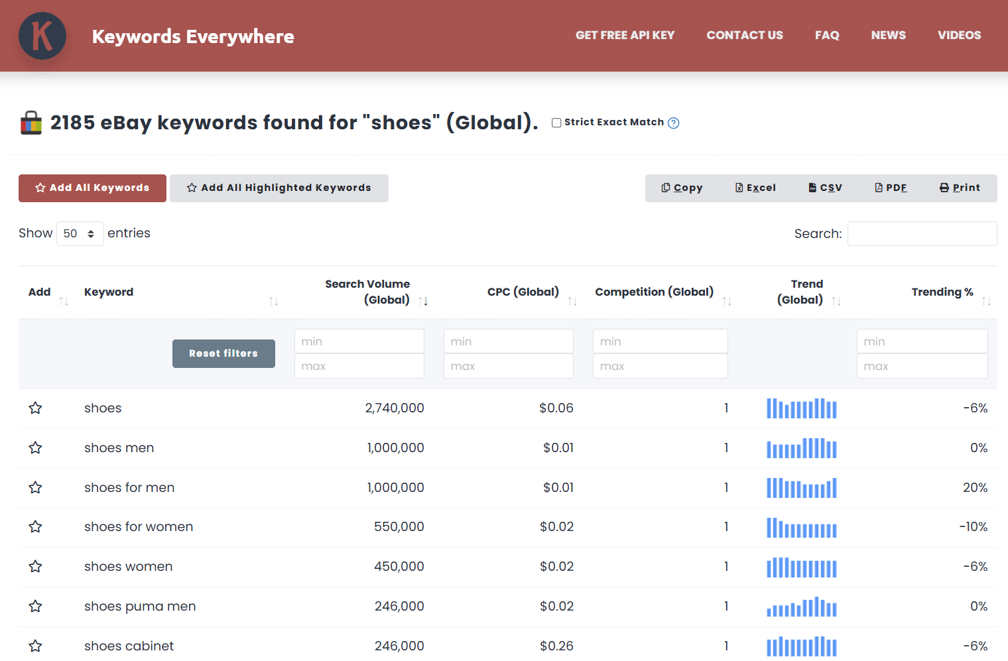Open the Strict Exact Match help icon
1008x661 pixels.
[673, 123]
